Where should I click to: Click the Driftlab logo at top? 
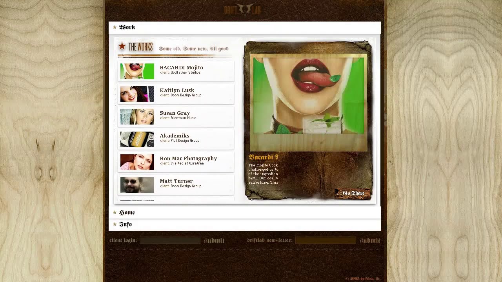point(242,10)
